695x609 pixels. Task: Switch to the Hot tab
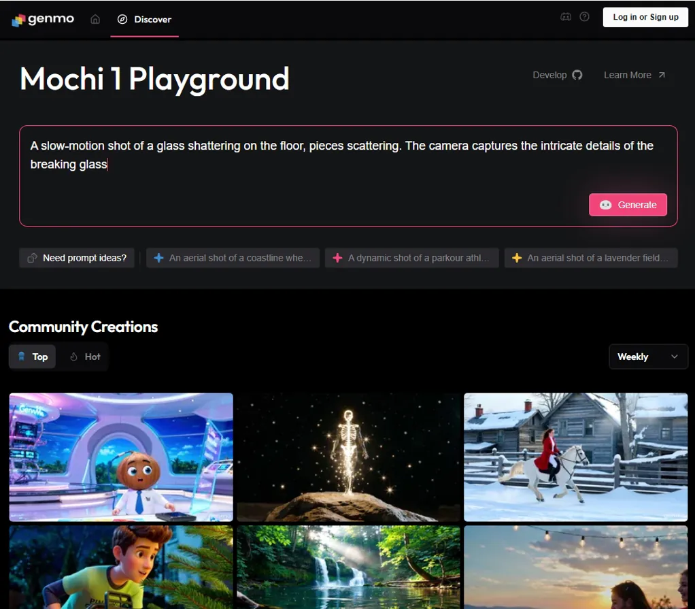[x=85, y=357]
